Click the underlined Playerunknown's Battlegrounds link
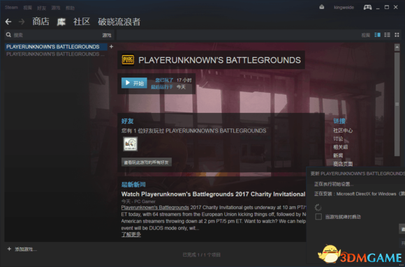Image resolution: width=405 pixels, height=267 pixels. [x=155, y=208]
